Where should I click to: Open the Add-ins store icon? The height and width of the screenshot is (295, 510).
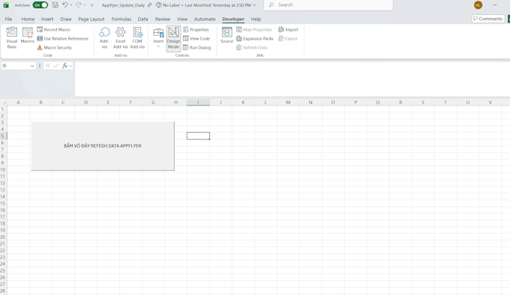tap(104, 37)
